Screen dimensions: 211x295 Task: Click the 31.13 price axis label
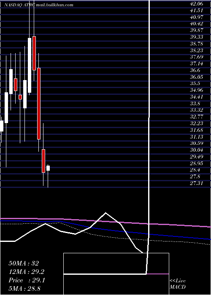point(197,137)
